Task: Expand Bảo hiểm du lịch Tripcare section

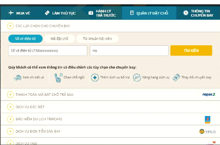Action: (x=10, y=119)
